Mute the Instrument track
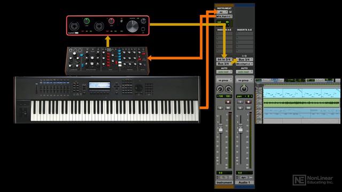This screenshot has height=192, width=342. point(228,108)
